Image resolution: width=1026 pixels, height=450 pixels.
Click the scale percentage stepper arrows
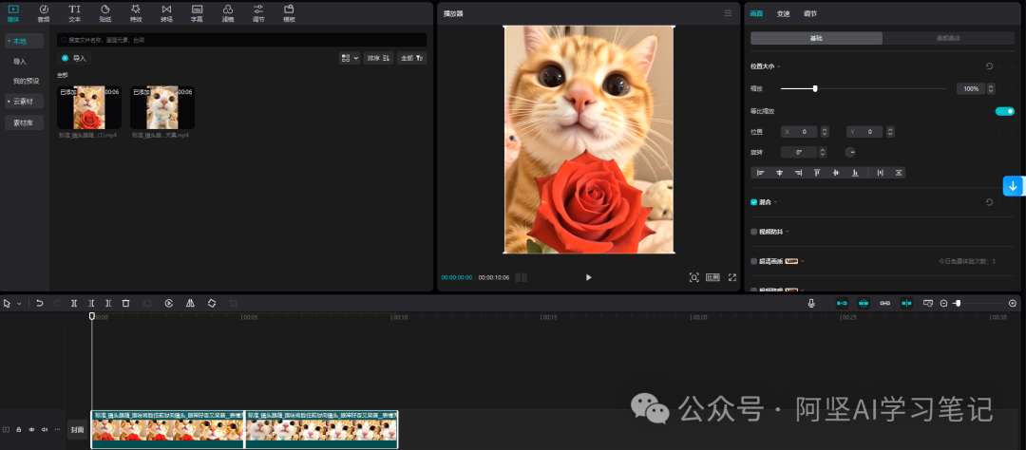pos(991,88)
